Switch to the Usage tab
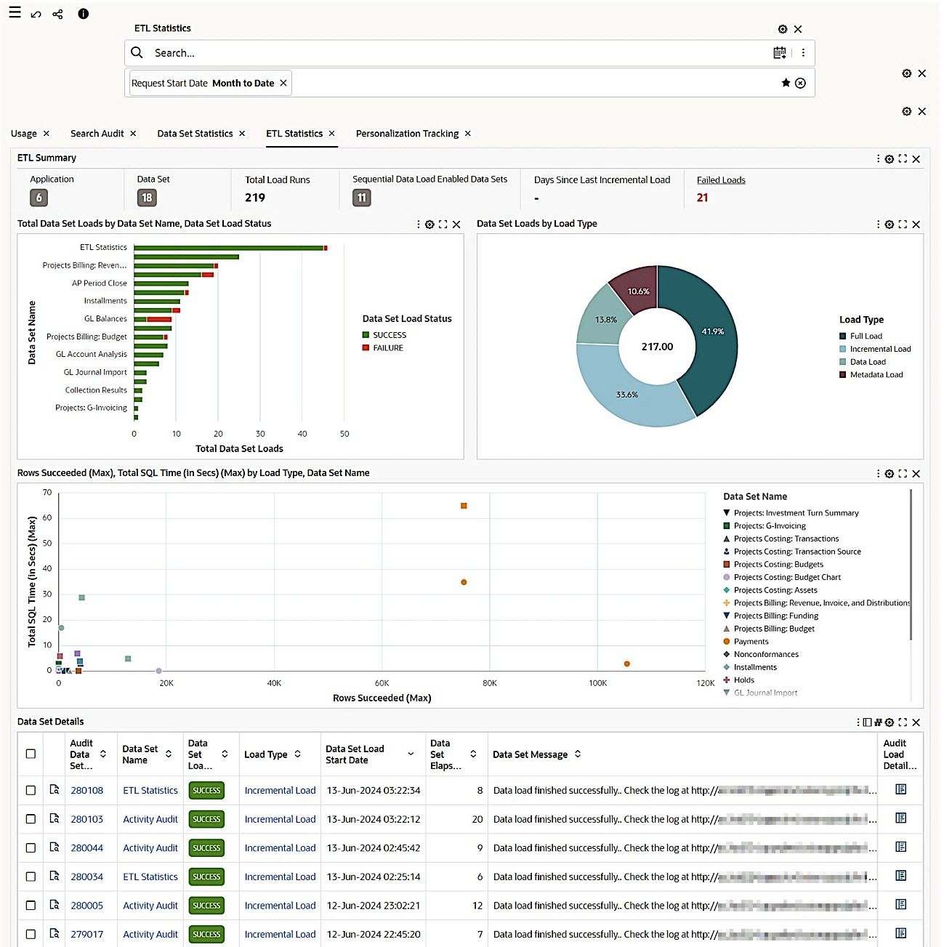The width and height of the screenshot is (944, 947). pyautogui.click(x=24, y=134)
